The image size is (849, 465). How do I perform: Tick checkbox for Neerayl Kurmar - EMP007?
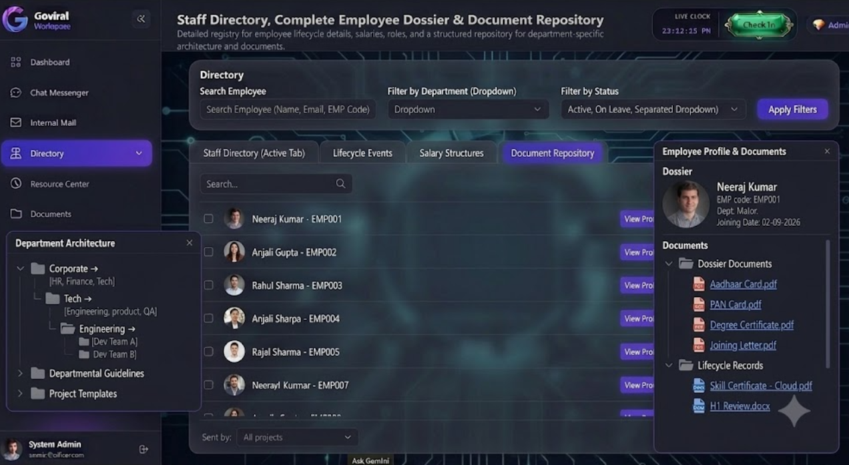[x=209, y=384]
